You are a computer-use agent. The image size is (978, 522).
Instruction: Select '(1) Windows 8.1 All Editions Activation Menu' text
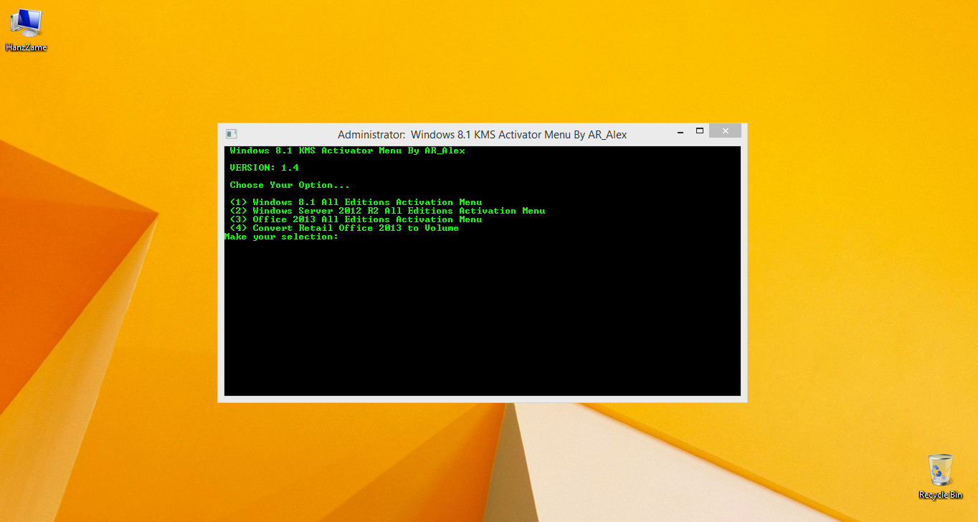point(356,202)
